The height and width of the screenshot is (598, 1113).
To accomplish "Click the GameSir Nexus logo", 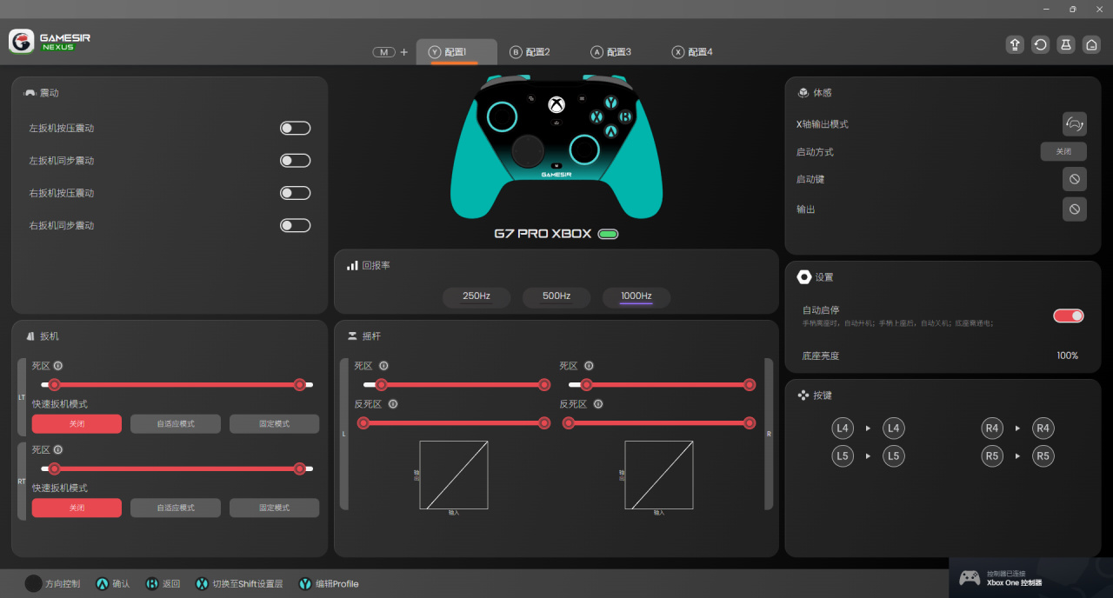I will [x=50, y=41].
